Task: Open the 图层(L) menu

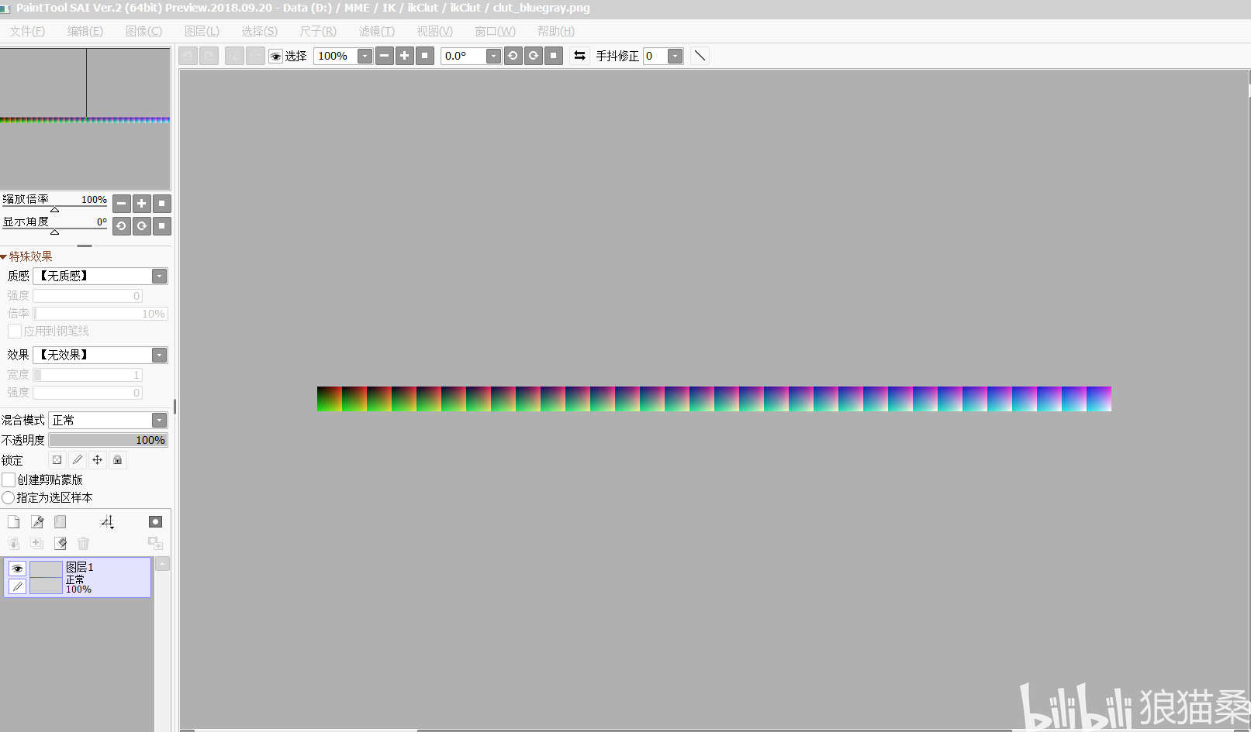Action: [202, 31]
